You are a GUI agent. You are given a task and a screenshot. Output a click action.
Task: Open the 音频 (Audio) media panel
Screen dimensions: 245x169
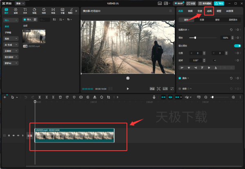point(16,11)
